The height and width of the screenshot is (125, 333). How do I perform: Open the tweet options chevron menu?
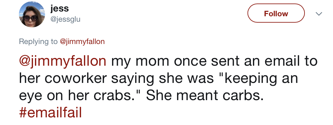[x=319, y=14]
